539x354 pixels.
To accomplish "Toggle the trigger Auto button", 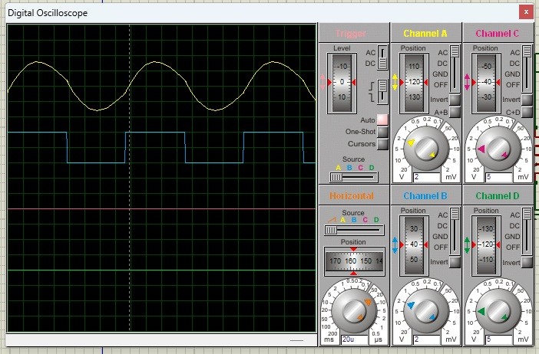I will tap(382, 120).
